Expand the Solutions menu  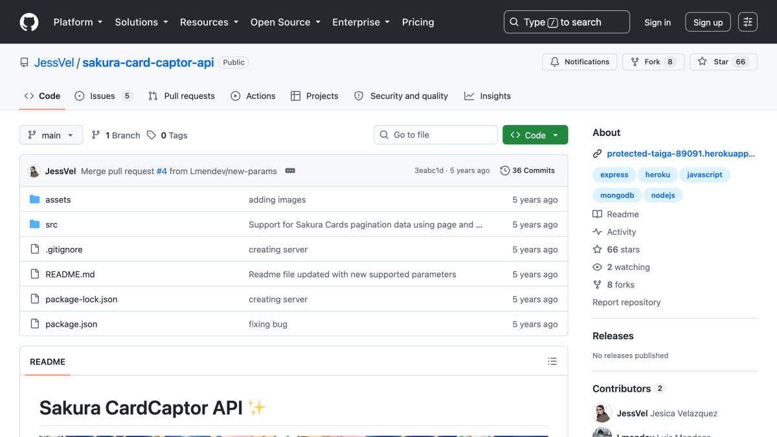click(x=141, y=22)
